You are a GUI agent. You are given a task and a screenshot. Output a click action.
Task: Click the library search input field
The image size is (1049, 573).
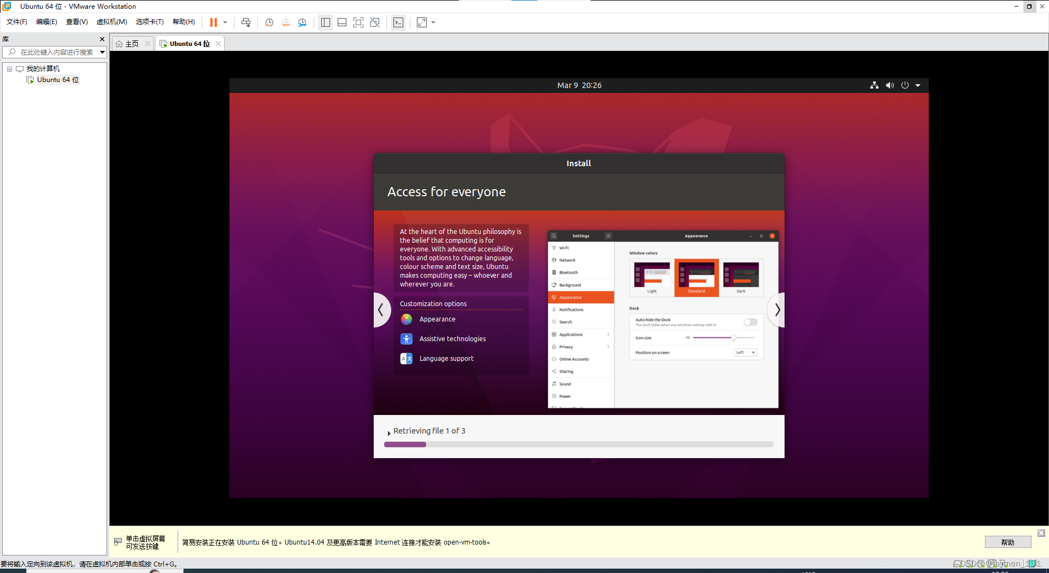tap(55, 52)
